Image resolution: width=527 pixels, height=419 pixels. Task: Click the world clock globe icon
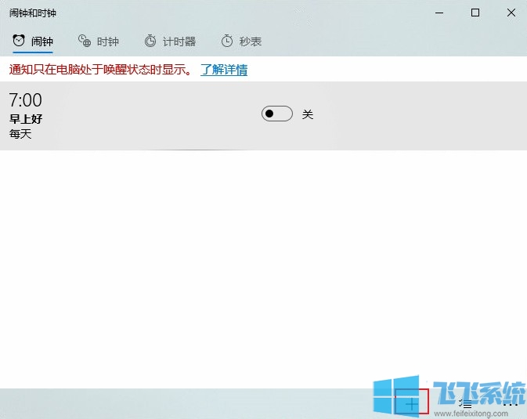[85, 41]
